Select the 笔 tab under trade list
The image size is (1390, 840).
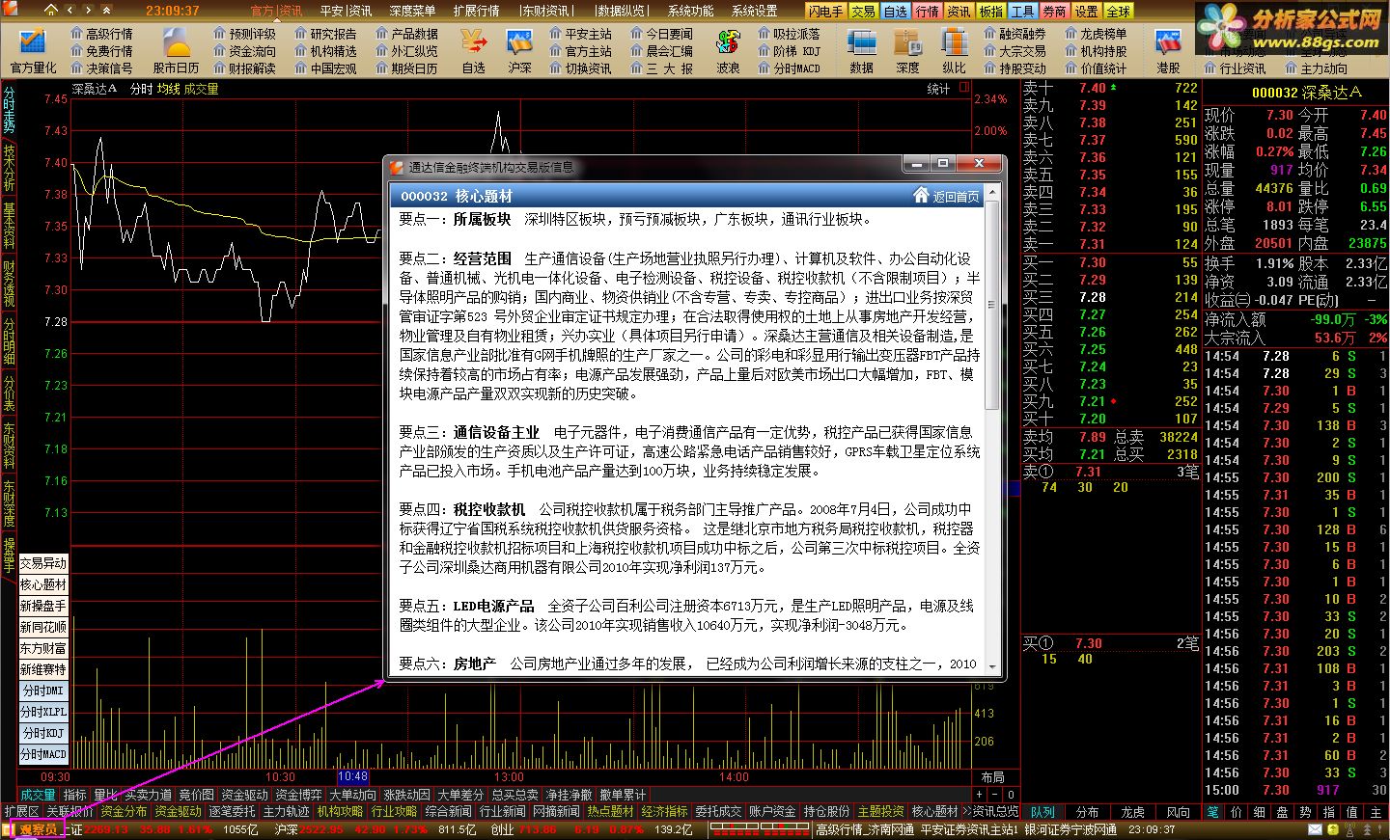[x=1212, y=812]
